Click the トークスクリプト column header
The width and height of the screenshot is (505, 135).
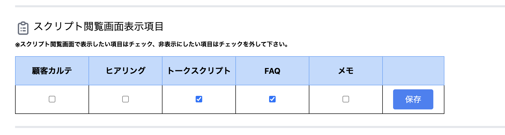[x=199, y=71]
